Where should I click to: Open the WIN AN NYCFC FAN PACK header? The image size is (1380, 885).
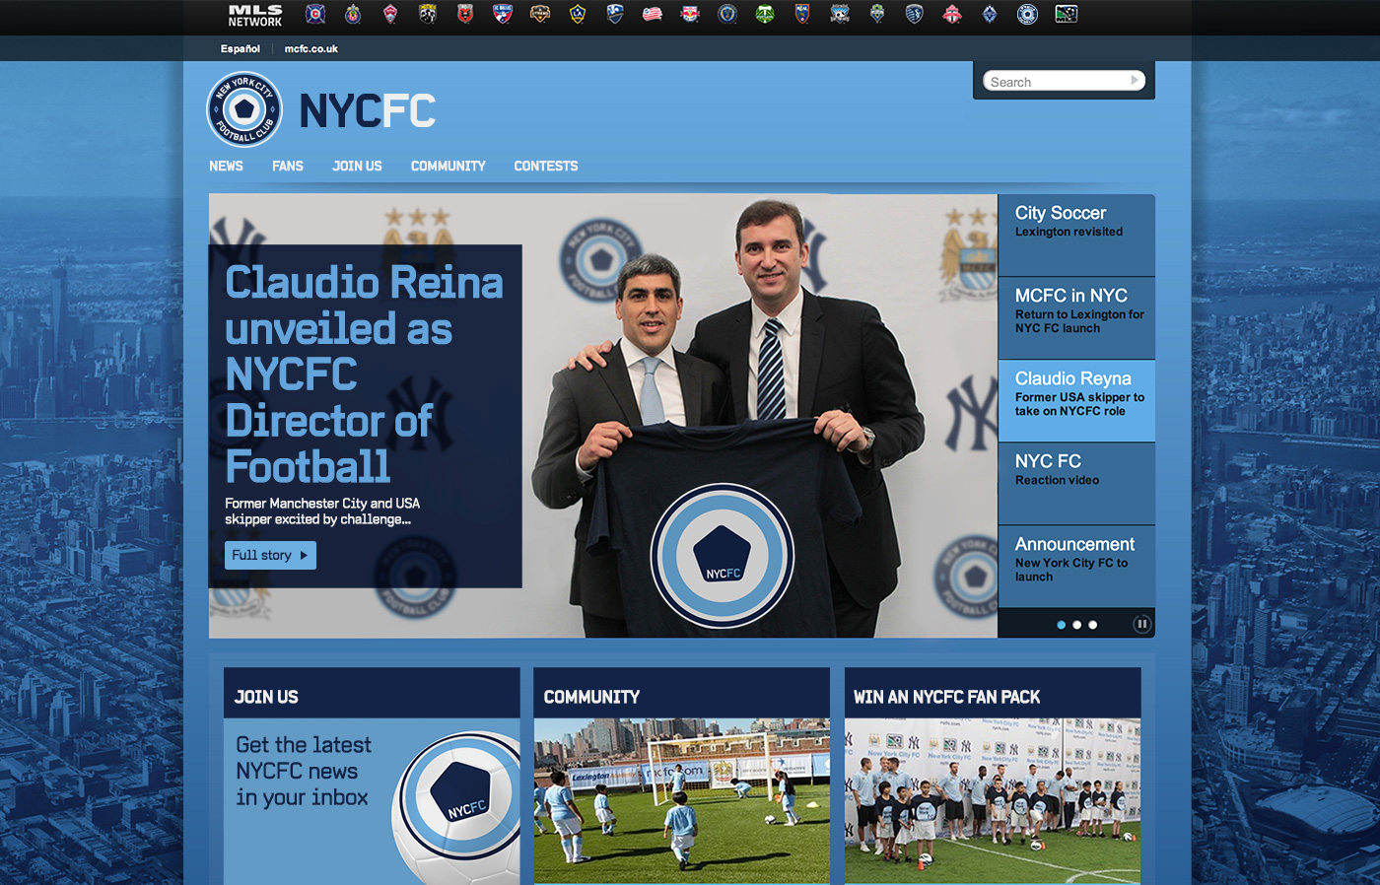(993, 695)
